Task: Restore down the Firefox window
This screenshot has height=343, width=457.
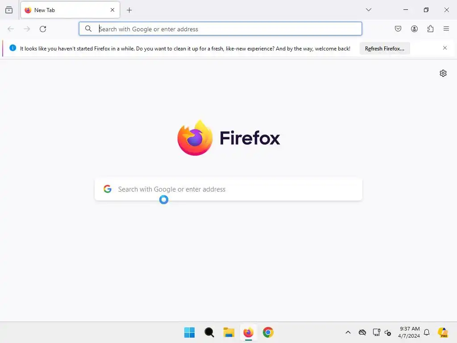Action: click(426, 10)
